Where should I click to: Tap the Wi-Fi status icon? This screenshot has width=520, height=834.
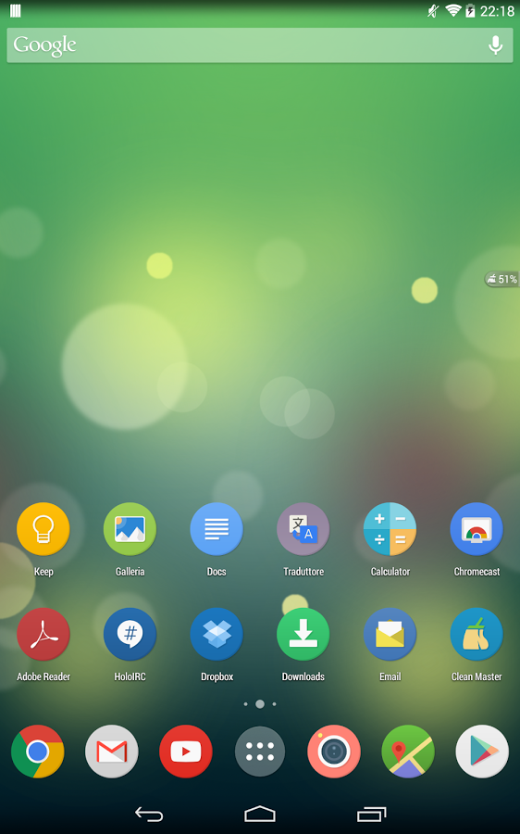coord(453,10)
